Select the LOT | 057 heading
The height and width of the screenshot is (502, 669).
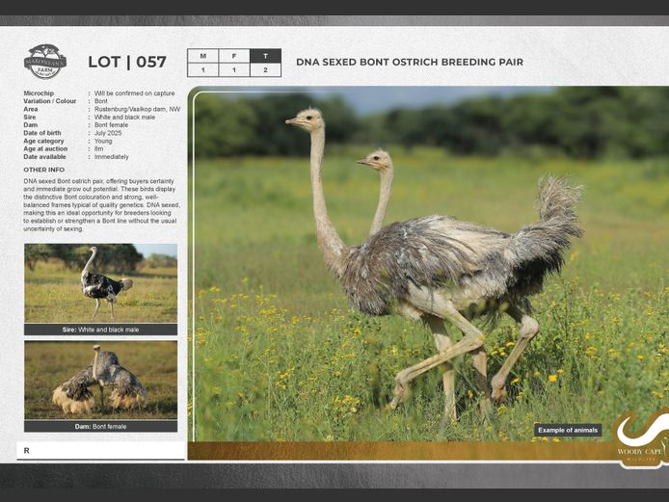[x=126, y=62]
